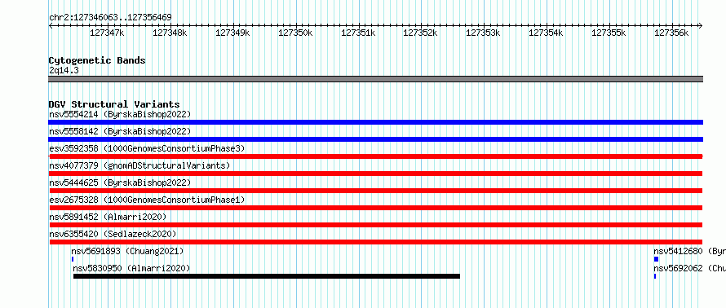
Task: Click the small blue mark under nsv5692062
Action: coord(655,276)
